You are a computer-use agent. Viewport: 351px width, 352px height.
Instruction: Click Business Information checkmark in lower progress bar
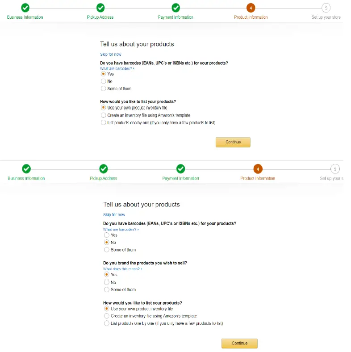pos(26,169)
